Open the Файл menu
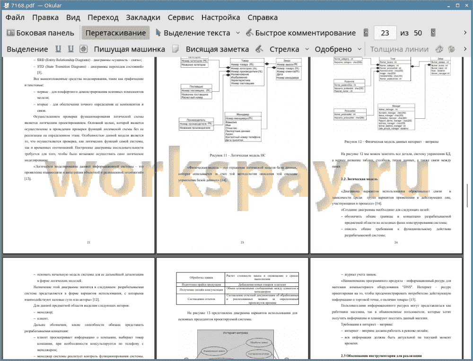Viewport: 473px width, 361px height. (x=15, y=18)
